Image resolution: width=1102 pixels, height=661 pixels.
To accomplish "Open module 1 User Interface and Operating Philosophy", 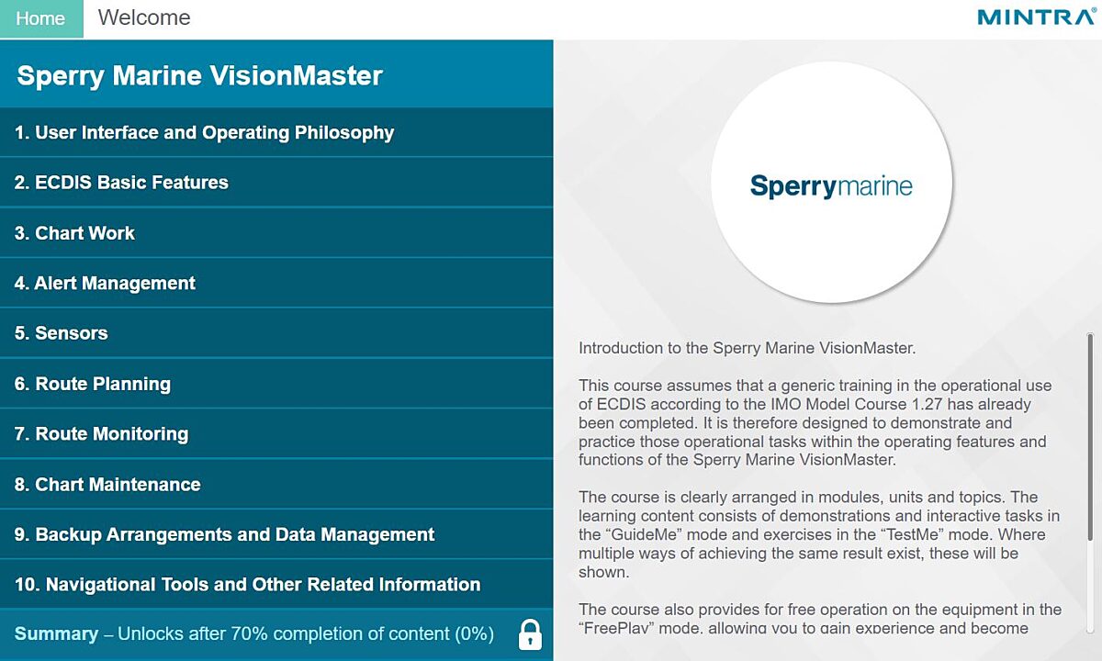I will coord(276,132).
